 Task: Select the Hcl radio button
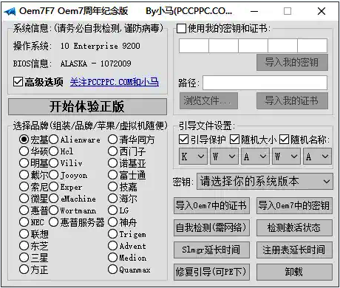53,151
